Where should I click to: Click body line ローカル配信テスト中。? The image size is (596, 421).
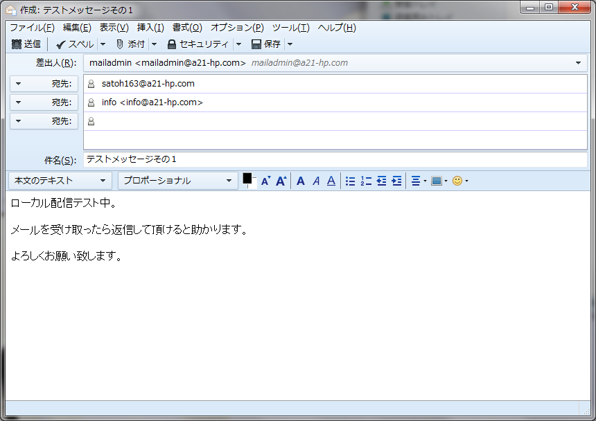(x=64, y=203)
